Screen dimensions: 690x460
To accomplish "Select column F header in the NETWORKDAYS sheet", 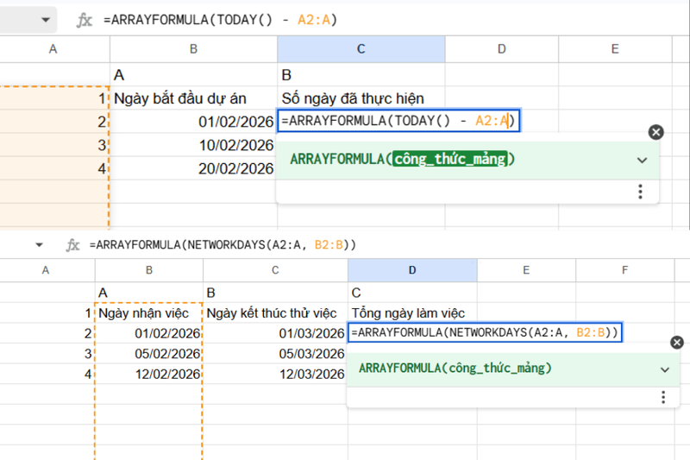I will 624,270.
